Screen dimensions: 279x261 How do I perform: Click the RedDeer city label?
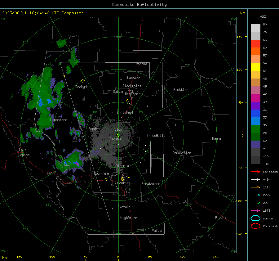click(131, 94)
